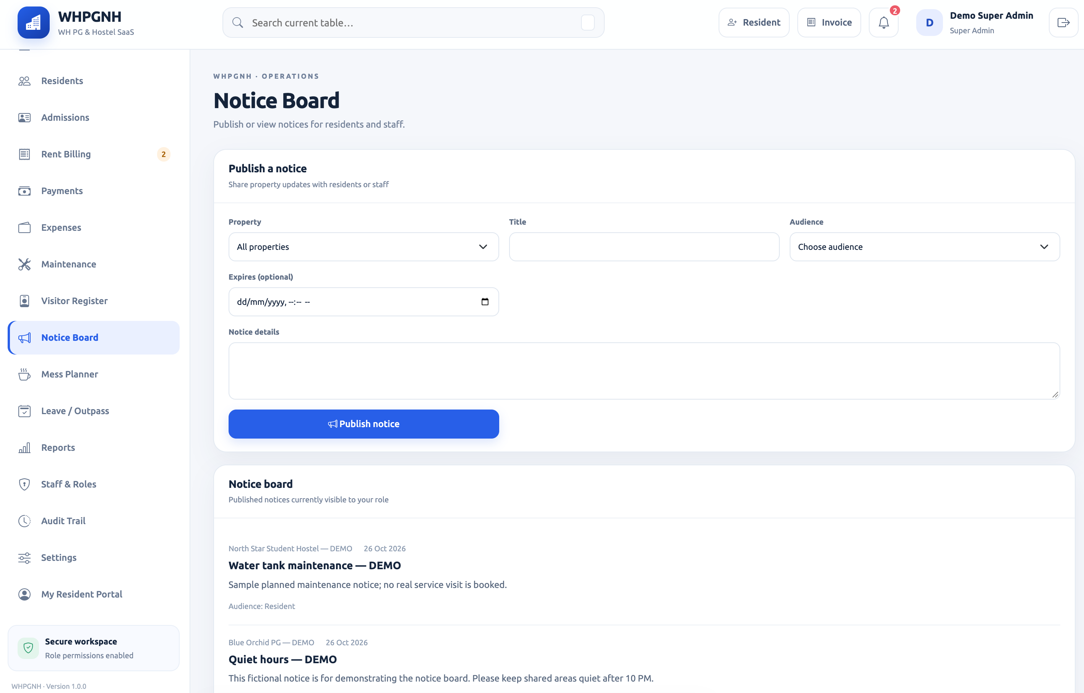Click the Demo Super Admin avatar
The height and width of the screenshot is (693, 1084).
coord(929,23)
